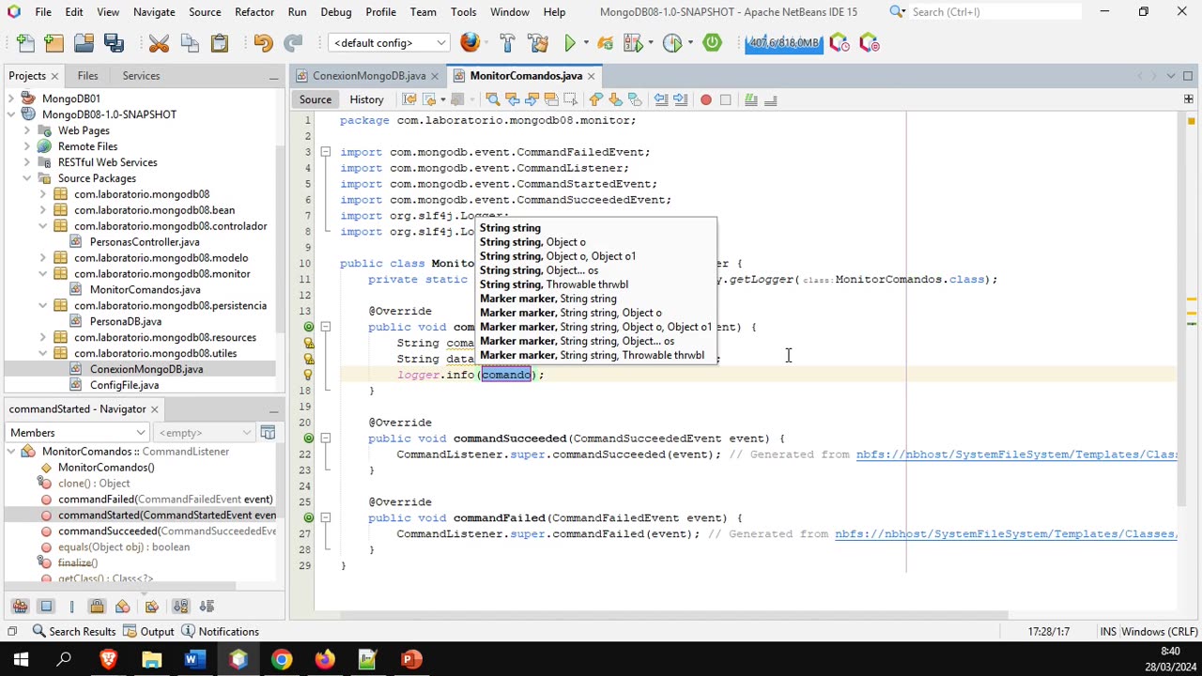
Task: Open the Notifications panel
Action: tap(221, 632)
